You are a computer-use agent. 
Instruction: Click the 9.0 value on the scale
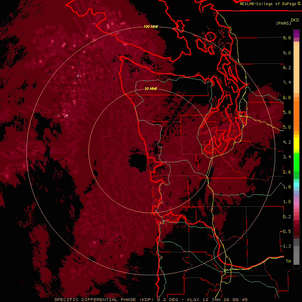coord(287,53)
